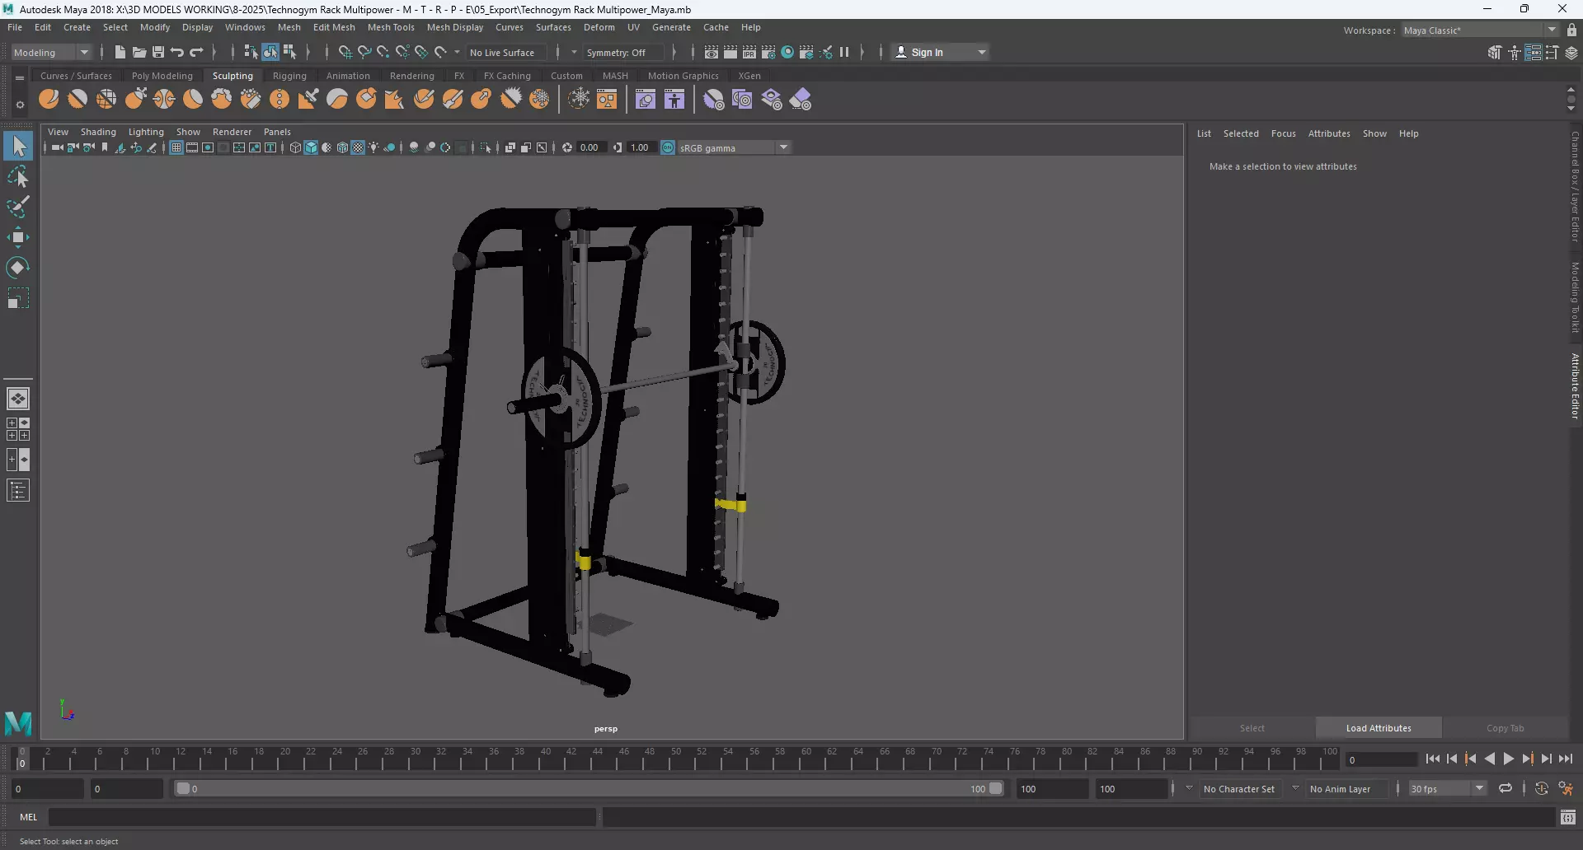Choose the Spray sculpt brush
The width and height of the screenshot is (1583, 850).
251,100
